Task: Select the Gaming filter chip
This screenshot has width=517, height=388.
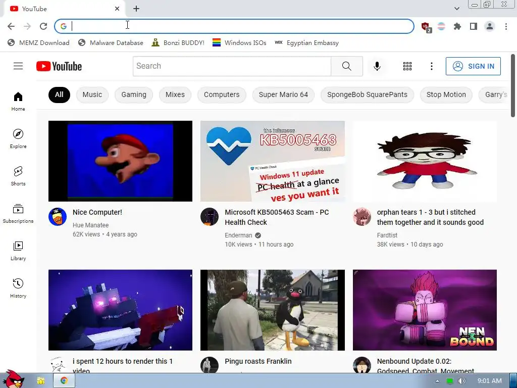Action: pos(133,94)
